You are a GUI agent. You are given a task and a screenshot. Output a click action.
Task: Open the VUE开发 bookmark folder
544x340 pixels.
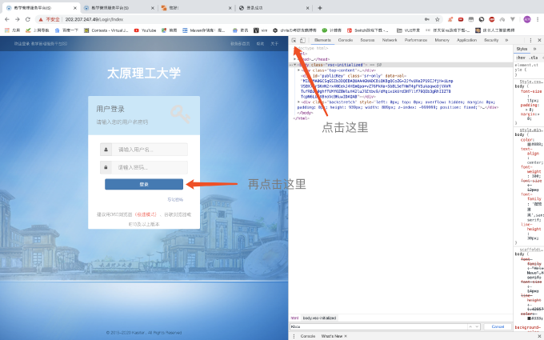[x=408, y=30]
